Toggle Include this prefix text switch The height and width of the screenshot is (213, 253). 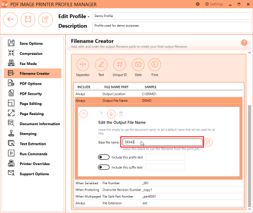pyautogui.click(x=104, y=157)
